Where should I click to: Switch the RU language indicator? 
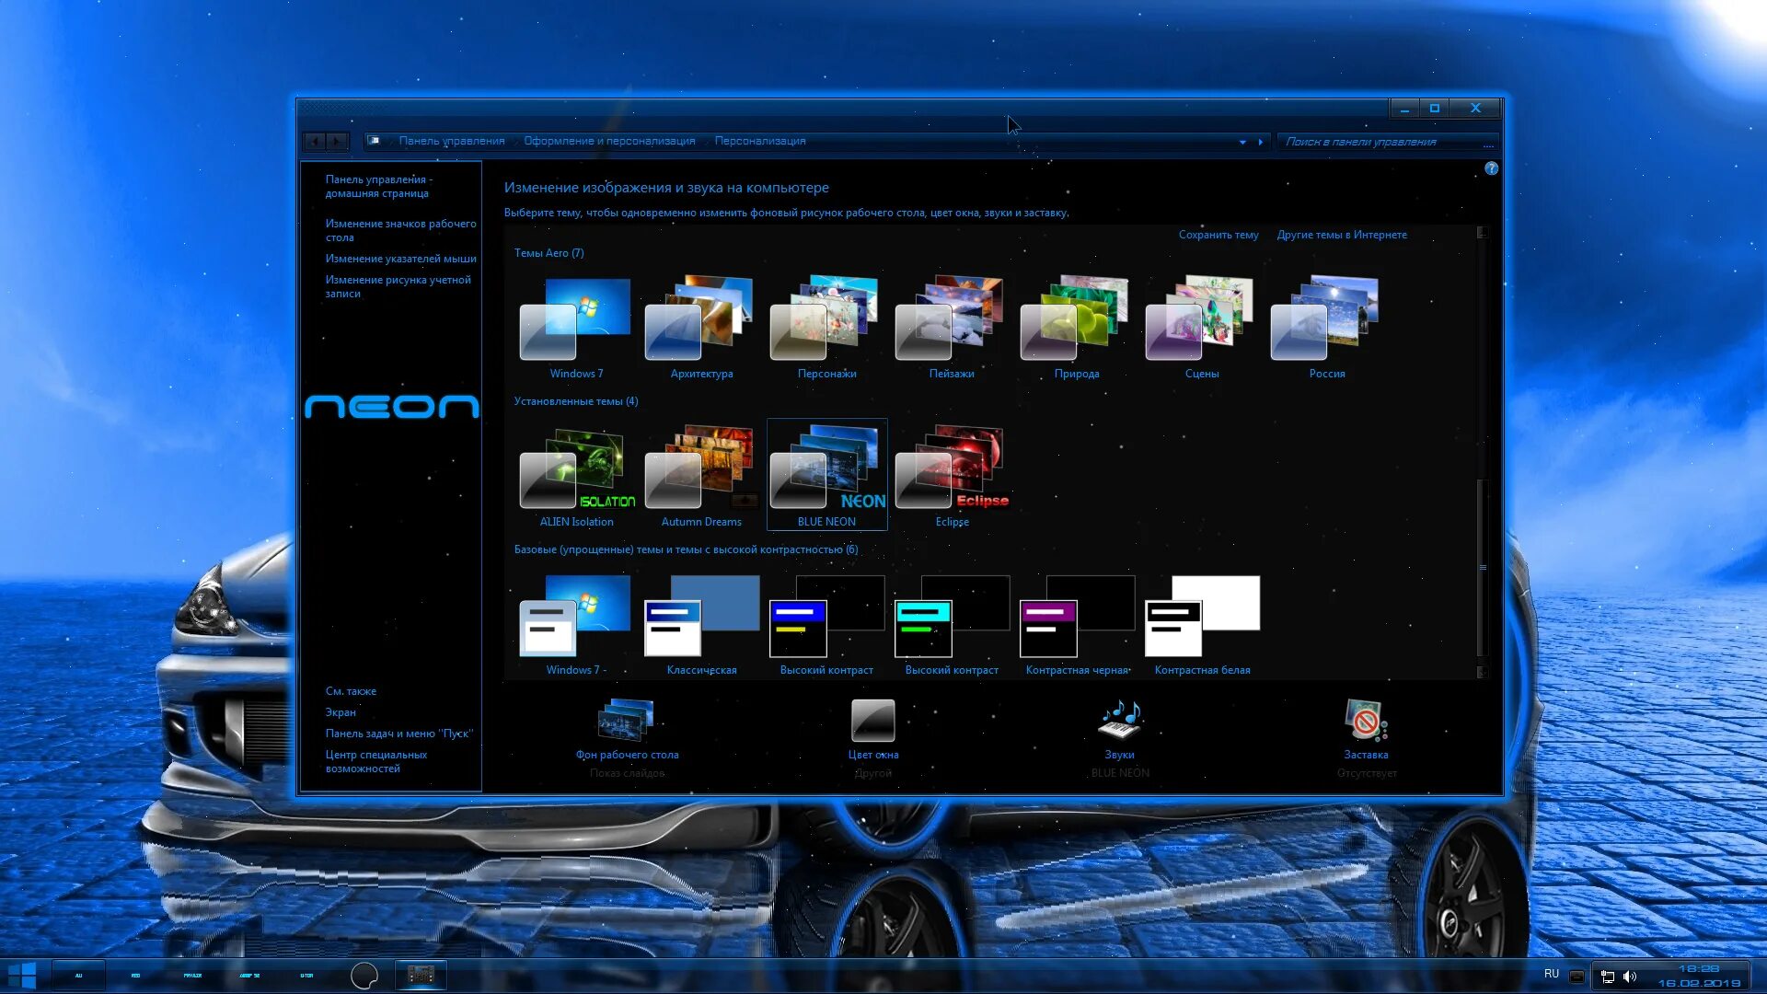pos(1552,974)
